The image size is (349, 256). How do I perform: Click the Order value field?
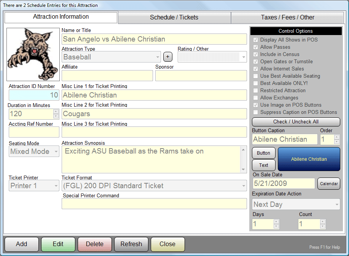point(327,139)
